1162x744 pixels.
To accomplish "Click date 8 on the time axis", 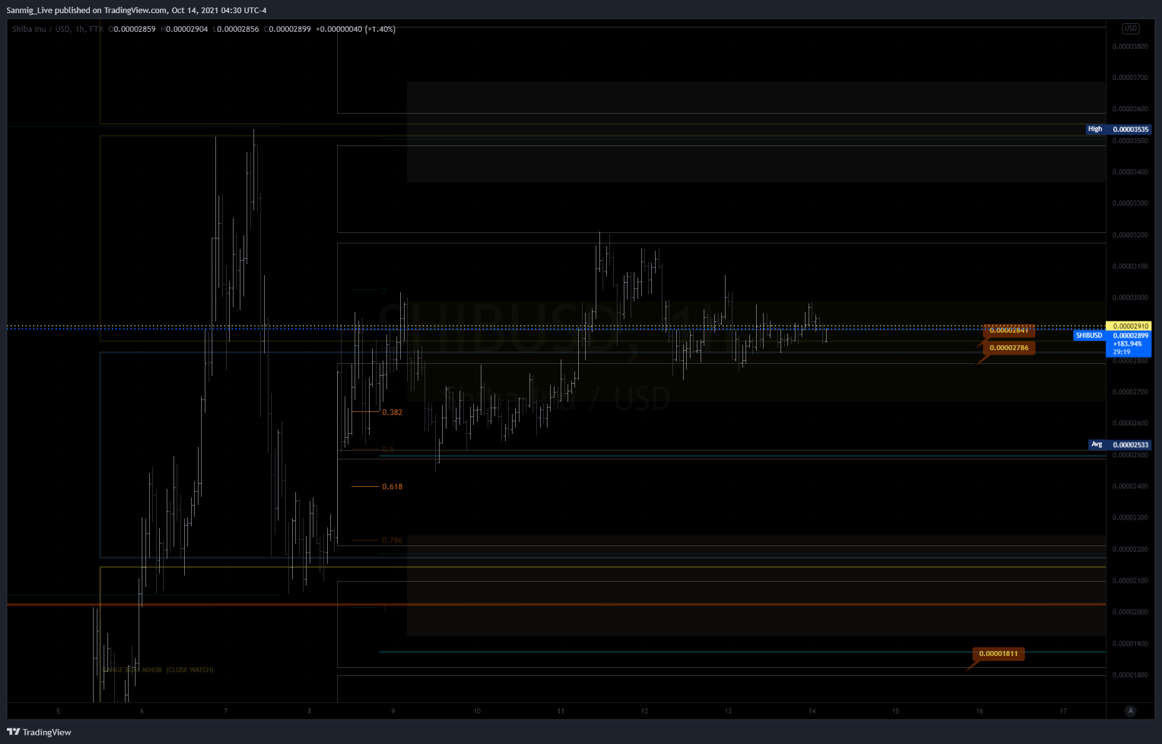I will click(309, 711).
